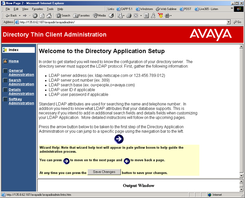Open General Administration link
The width and height of the screenshot is (245, 198).
21,73
